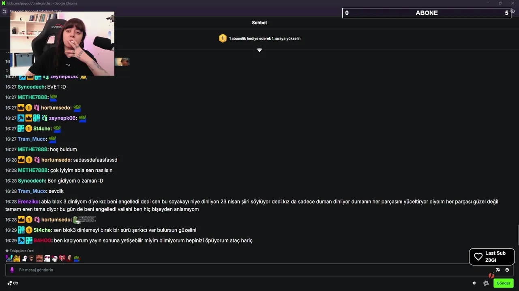Click the Last Sub Z0GI widget
The image size is (519, 291).
coord(491,257)
